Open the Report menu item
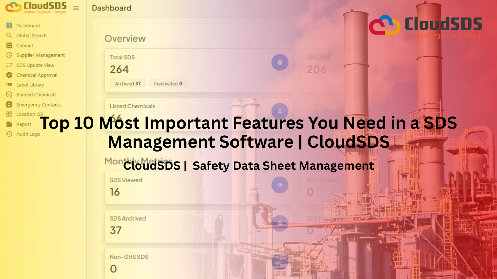 click(24, 124)
